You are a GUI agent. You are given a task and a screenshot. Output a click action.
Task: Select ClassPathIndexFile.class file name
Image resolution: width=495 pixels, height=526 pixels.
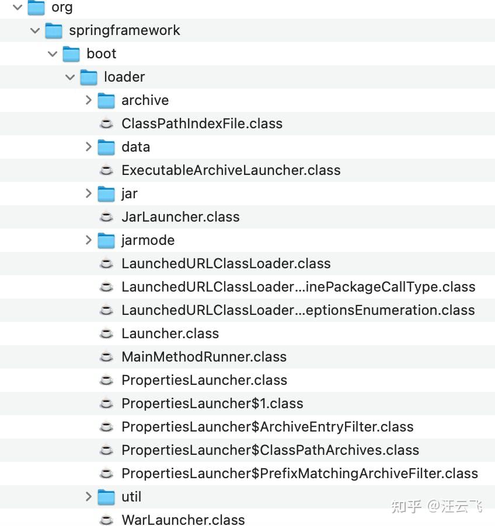point(202,124)
